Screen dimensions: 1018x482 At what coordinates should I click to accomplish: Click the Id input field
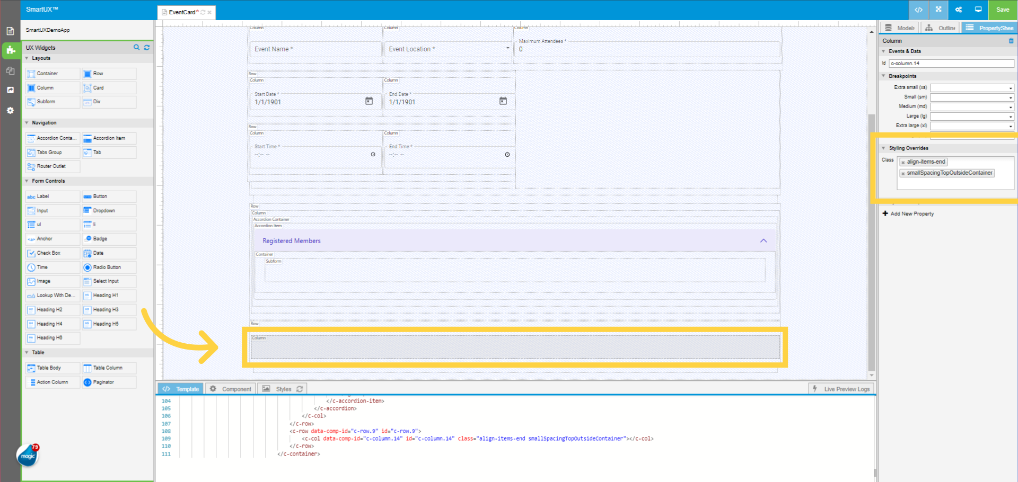[951, 64]
